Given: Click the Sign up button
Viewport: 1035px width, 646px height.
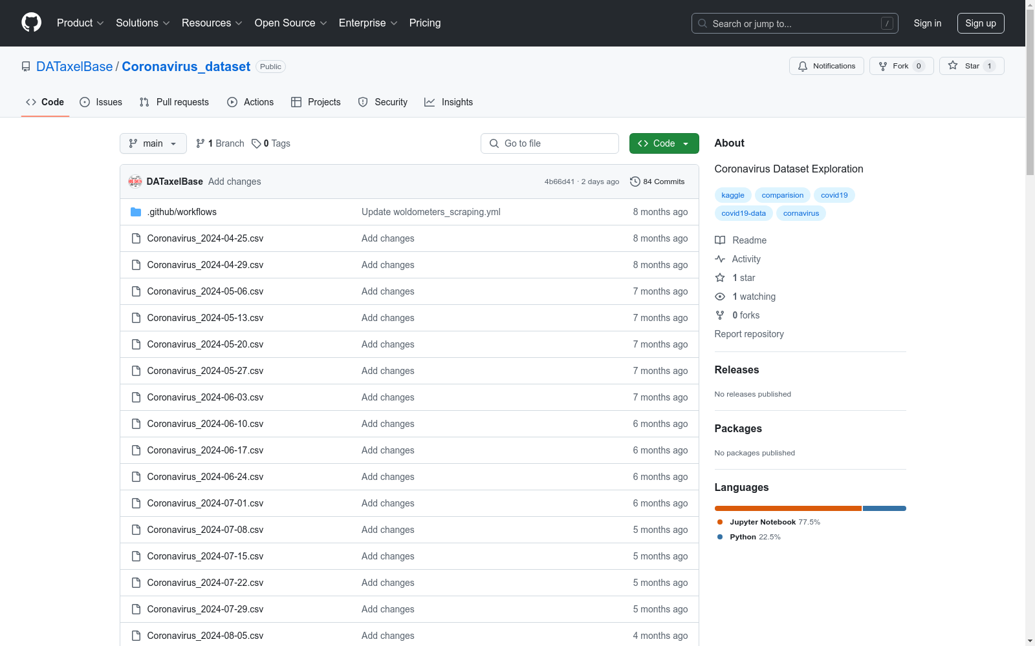Looking at the screenshot, I should [981, 23].
